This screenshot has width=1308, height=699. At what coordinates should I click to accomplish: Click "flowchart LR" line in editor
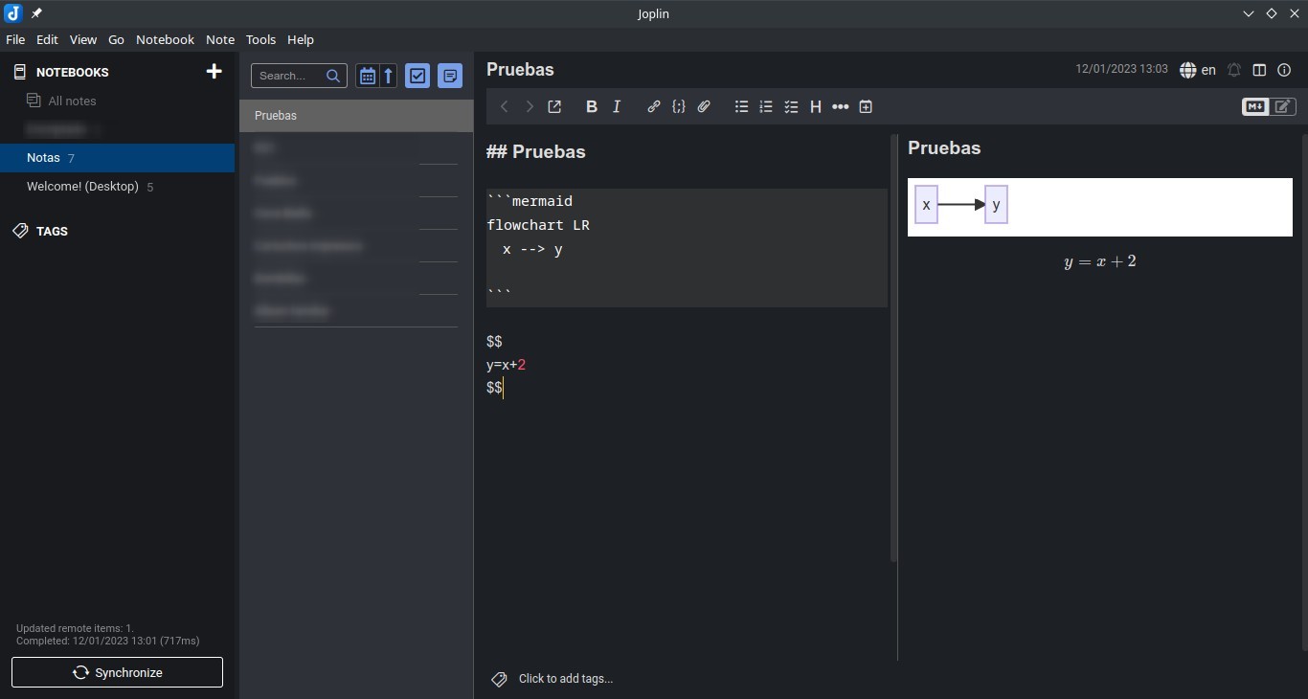click(x=538, y=226)
